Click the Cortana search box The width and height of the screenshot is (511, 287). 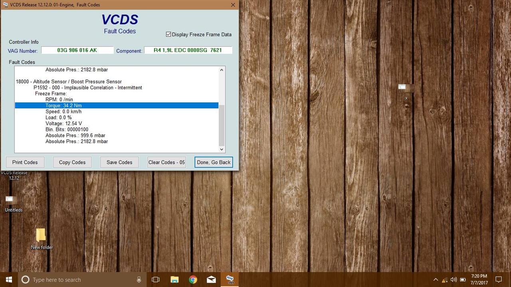[82, 280]
